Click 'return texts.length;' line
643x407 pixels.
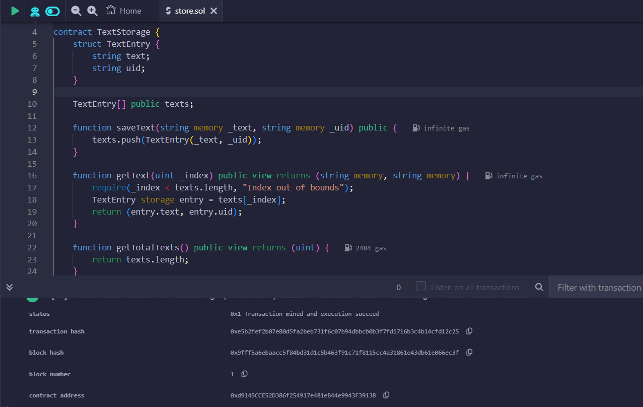pyautogui.click(x=140, y=259)
